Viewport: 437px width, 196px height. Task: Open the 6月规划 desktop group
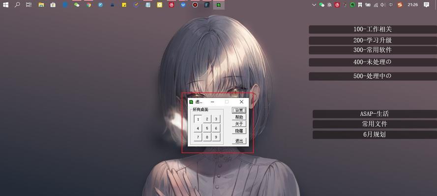click(375, 135)
